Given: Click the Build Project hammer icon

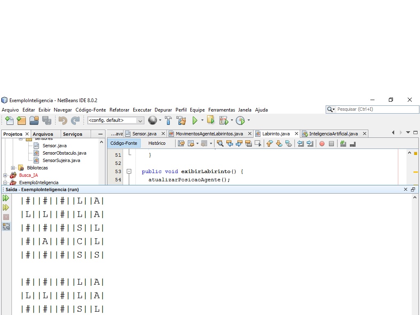Looking at the screenshot, I should (168, 121).
